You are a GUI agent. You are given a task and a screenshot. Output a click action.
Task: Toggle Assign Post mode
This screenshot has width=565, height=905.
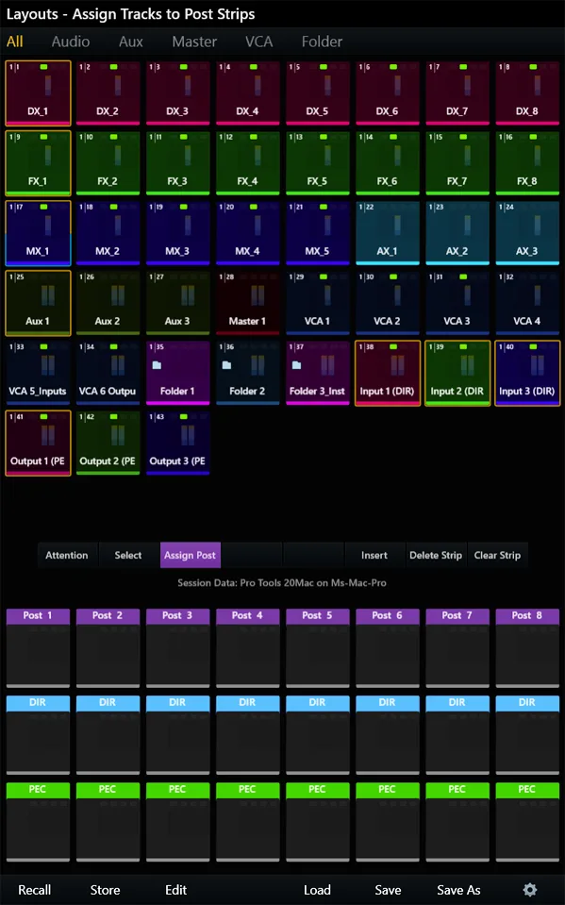tap(190, 555)
